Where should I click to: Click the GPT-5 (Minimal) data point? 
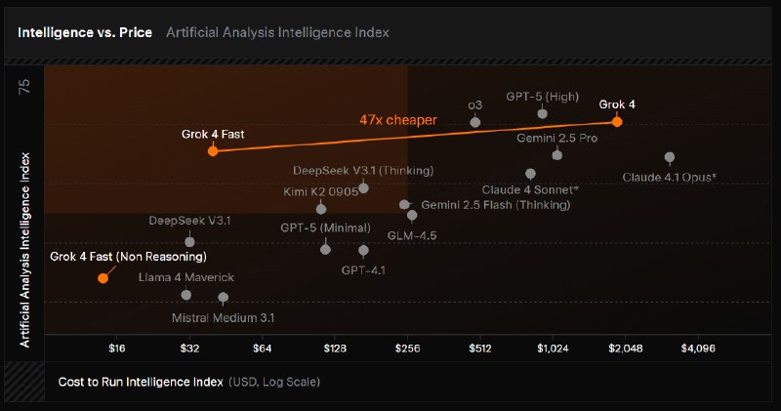(325, 249)
